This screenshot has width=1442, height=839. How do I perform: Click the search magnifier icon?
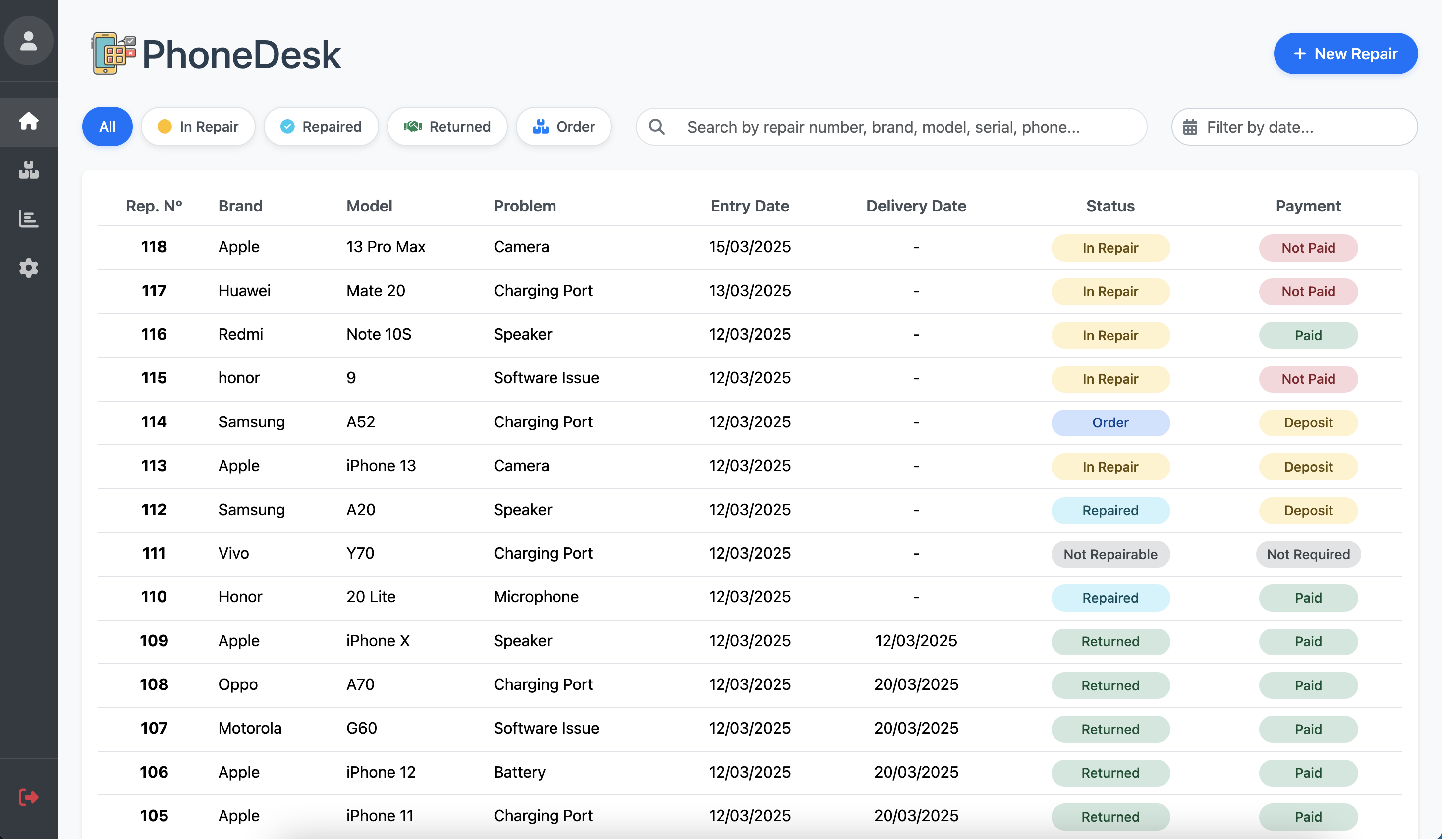click(657, 126)
